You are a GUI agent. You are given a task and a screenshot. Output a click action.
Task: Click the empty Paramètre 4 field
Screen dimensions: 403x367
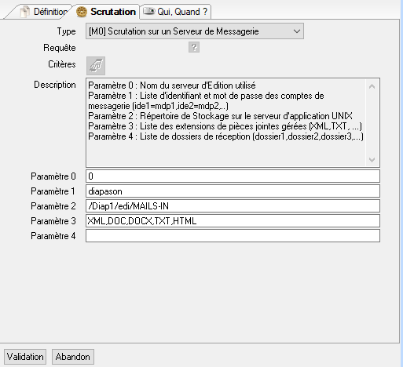[233, 236]
